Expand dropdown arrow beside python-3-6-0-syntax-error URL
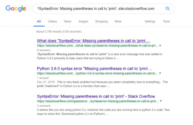The image size is (193, 125). tap(160, 73)
